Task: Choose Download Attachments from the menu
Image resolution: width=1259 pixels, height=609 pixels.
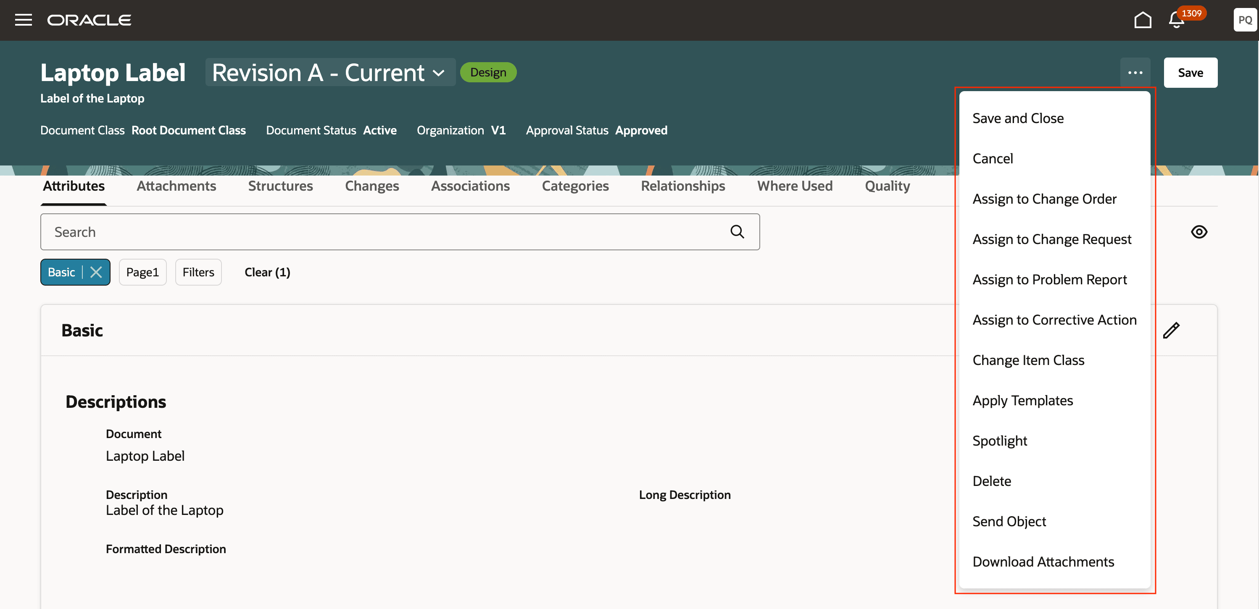Action: [1043, 562]
